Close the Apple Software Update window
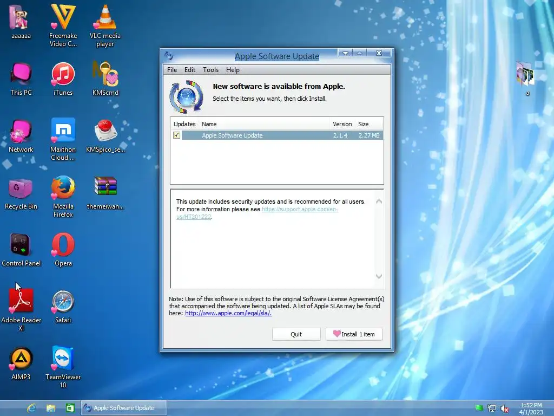 pyautogui.click(x=379, y=53)
